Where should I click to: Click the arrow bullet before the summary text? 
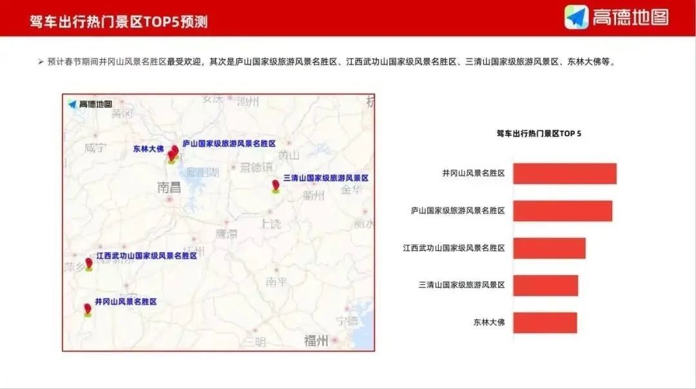click(40, 62)
